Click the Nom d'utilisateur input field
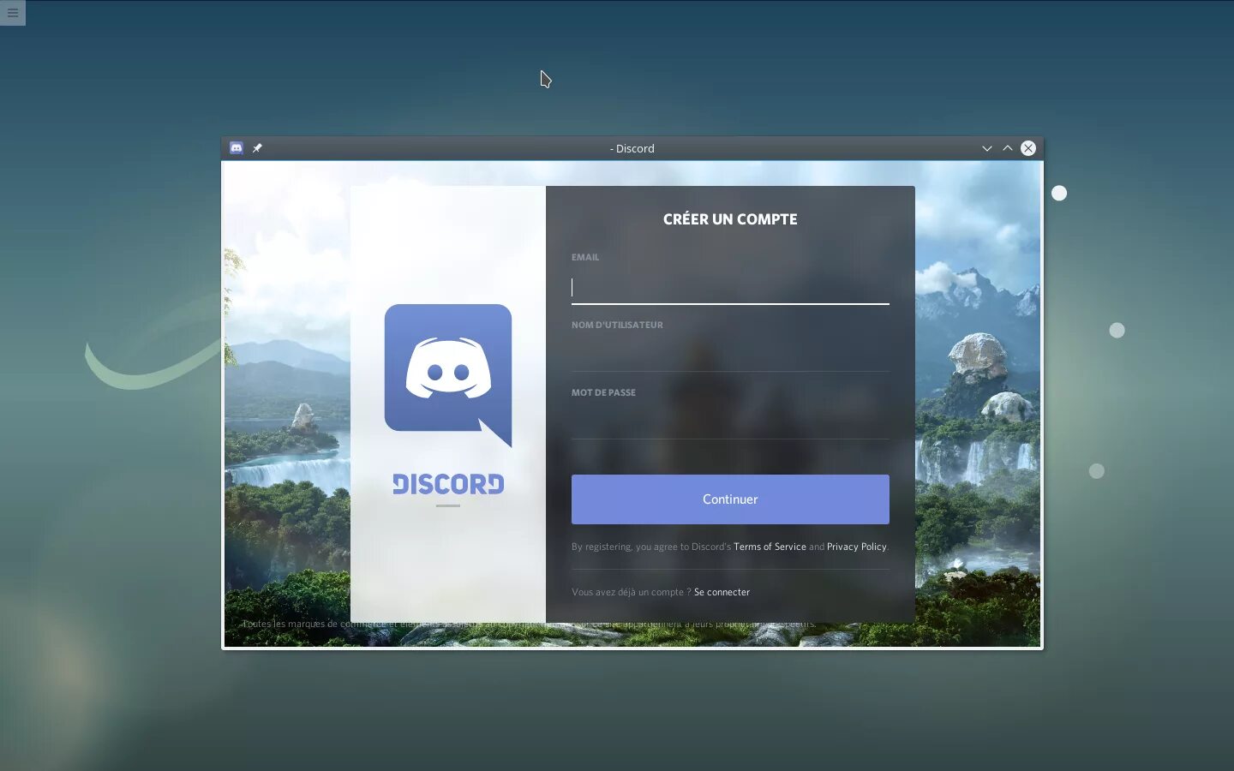This screenshot has height=771, width=1234. click(730, 355)
